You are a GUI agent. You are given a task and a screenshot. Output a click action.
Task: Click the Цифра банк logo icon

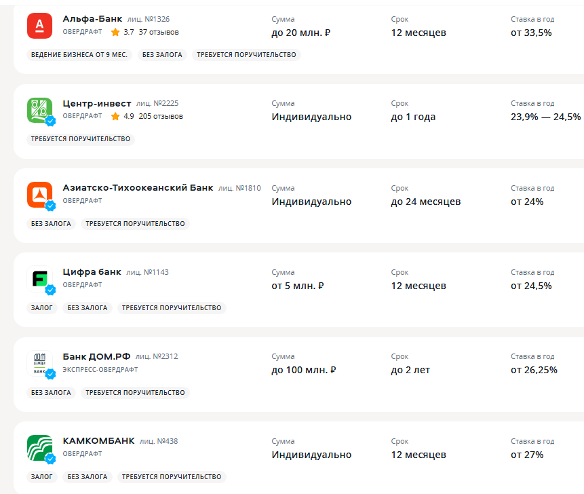[x=39, y=279]
